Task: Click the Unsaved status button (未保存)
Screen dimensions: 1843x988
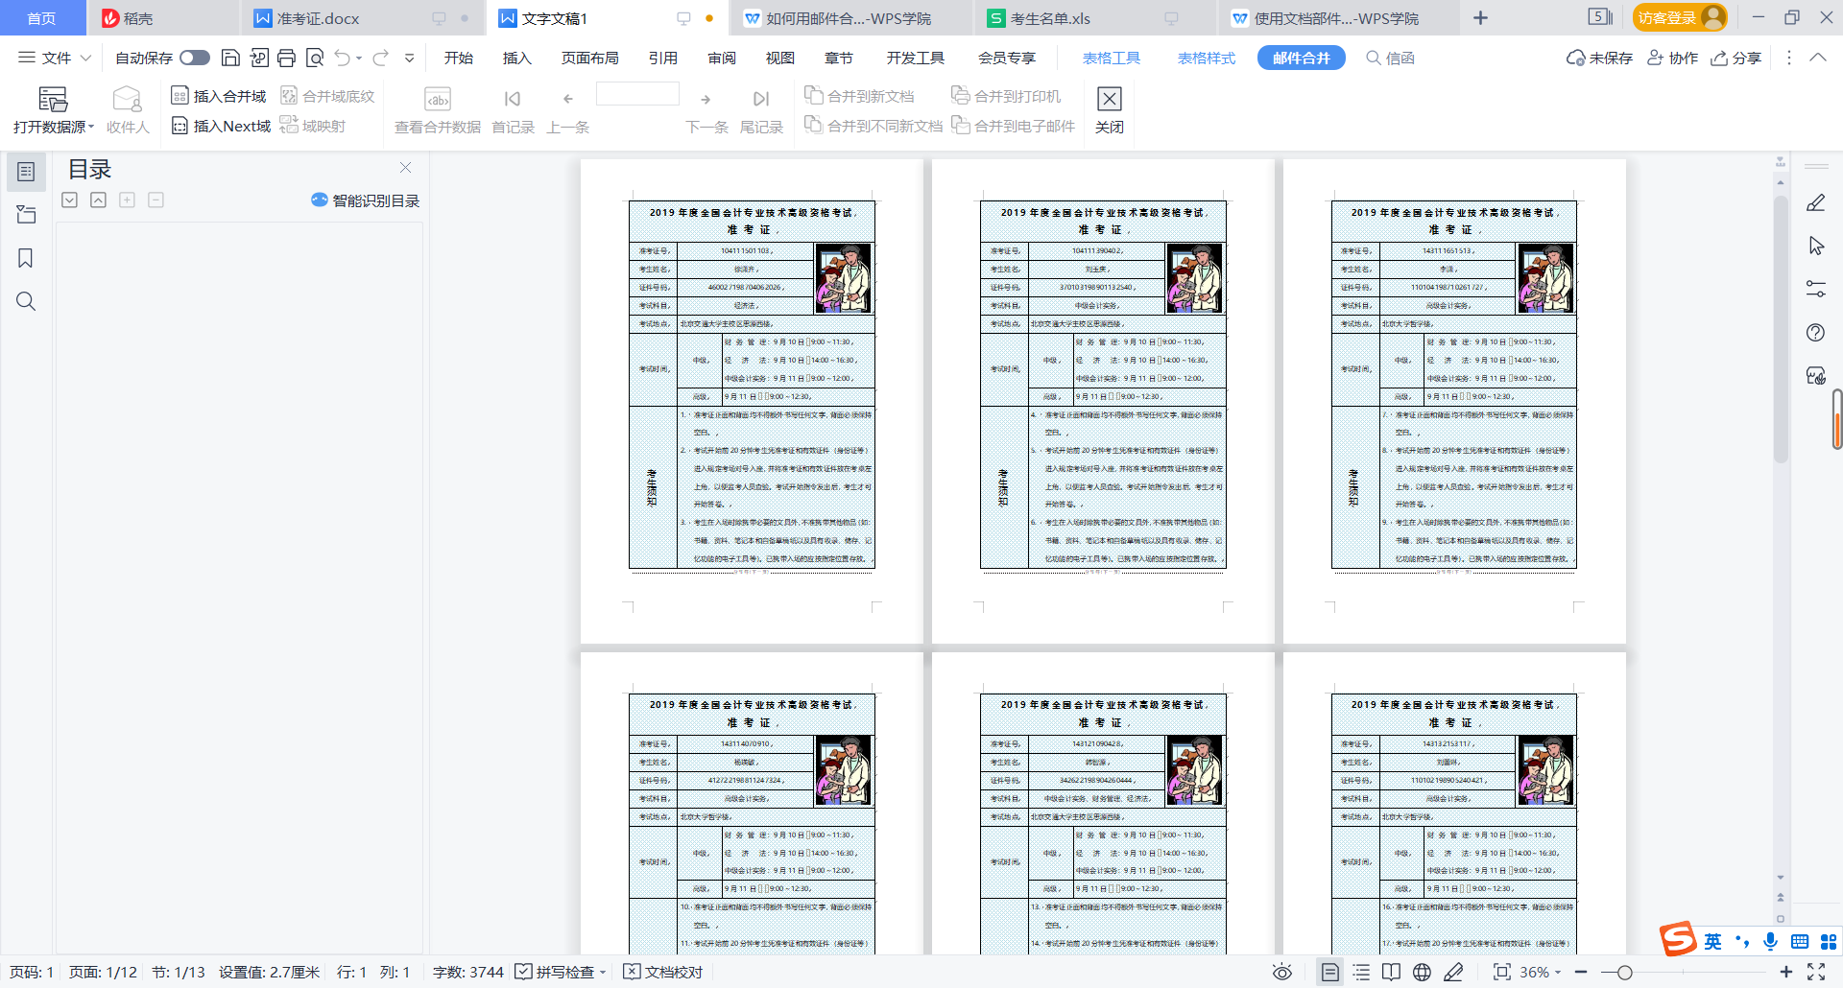Action: [1599, 58]
